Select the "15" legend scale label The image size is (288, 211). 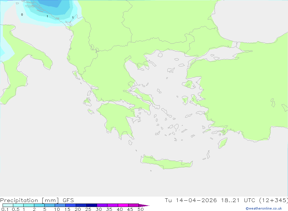(67, 209)
